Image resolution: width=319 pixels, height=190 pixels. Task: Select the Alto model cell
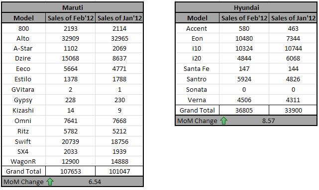coord(23,38)
